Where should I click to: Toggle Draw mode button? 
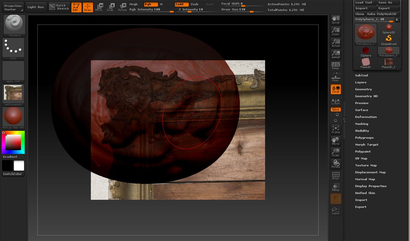(x=88, y=7)
